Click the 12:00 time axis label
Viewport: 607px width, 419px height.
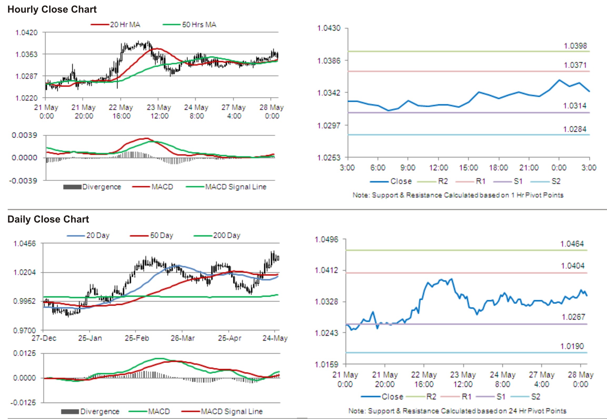click(439, 168)
